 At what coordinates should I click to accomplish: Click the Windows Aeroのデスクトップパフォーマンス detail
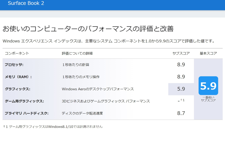click(98, 89)
